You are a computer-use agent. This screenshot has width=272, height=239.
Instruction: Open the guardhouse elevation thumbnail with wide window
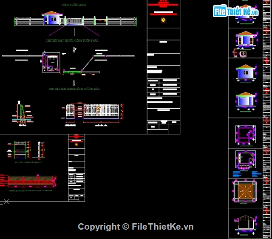[246, 101]
